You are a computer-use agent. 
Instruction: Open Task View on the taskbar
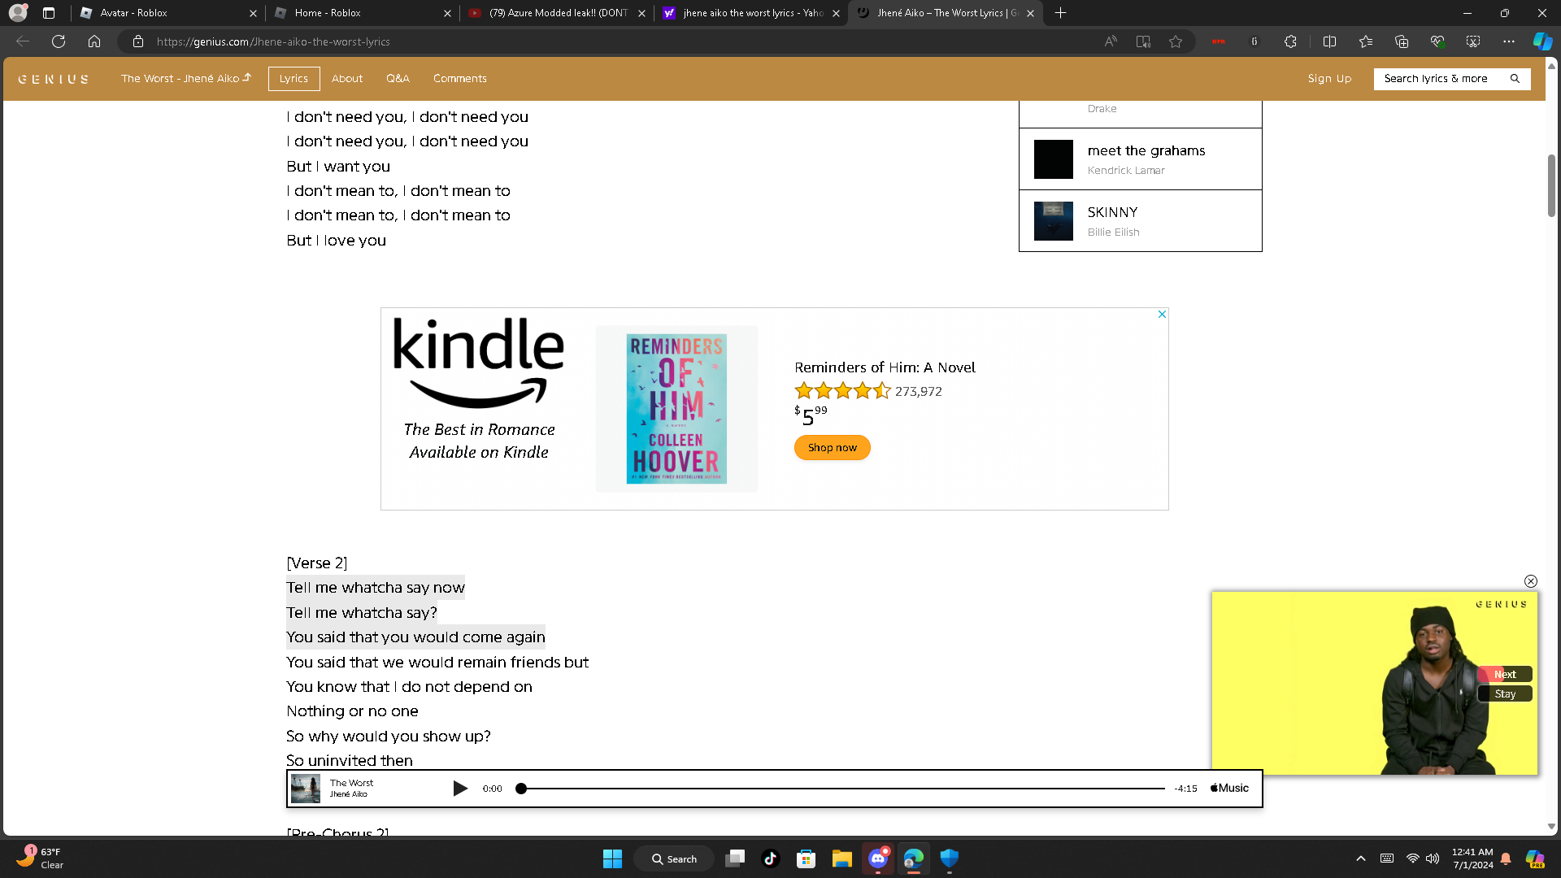(x=735, y=858)
